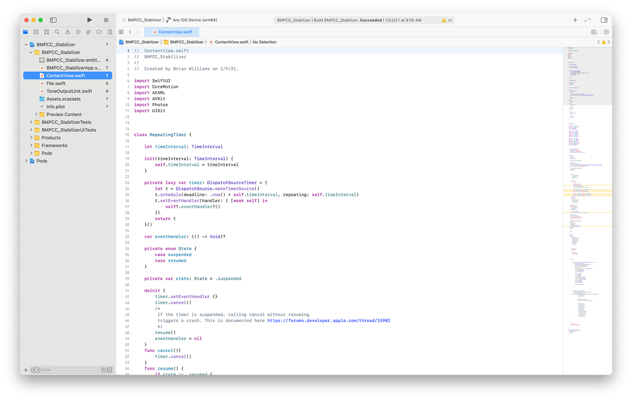Expand the Pods folder group
Viewport: 632px width, 401px height.
pos(31,153)
